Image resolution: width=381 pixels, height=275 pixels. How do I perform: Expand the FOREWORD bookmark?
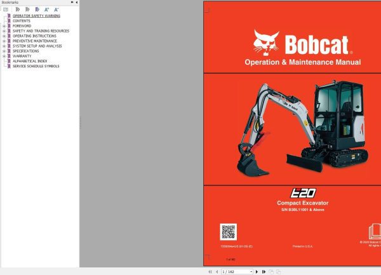click(4, 26)
